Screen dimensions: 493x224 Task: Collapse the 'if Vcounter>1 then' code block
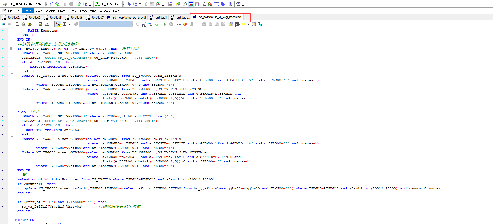coord(11,184)
